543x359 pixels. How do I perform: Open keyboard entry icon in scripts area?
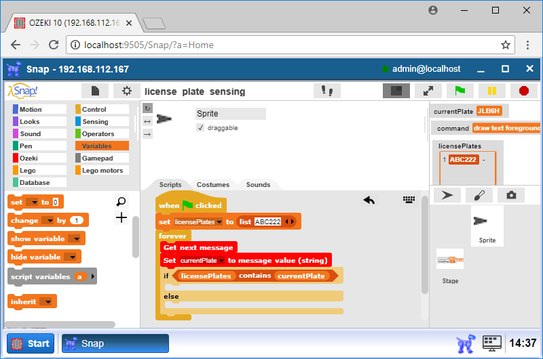pyautogui.click(x=409, y=199)
